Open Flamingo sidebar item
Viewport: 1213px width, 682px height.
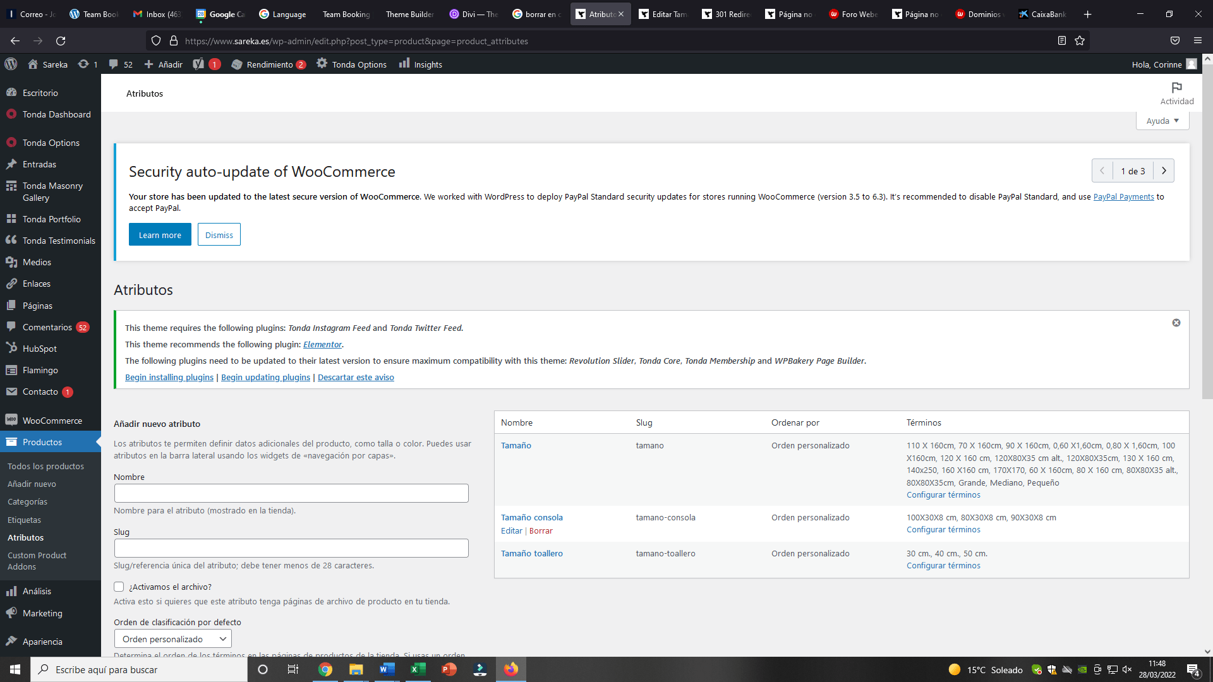51,370
